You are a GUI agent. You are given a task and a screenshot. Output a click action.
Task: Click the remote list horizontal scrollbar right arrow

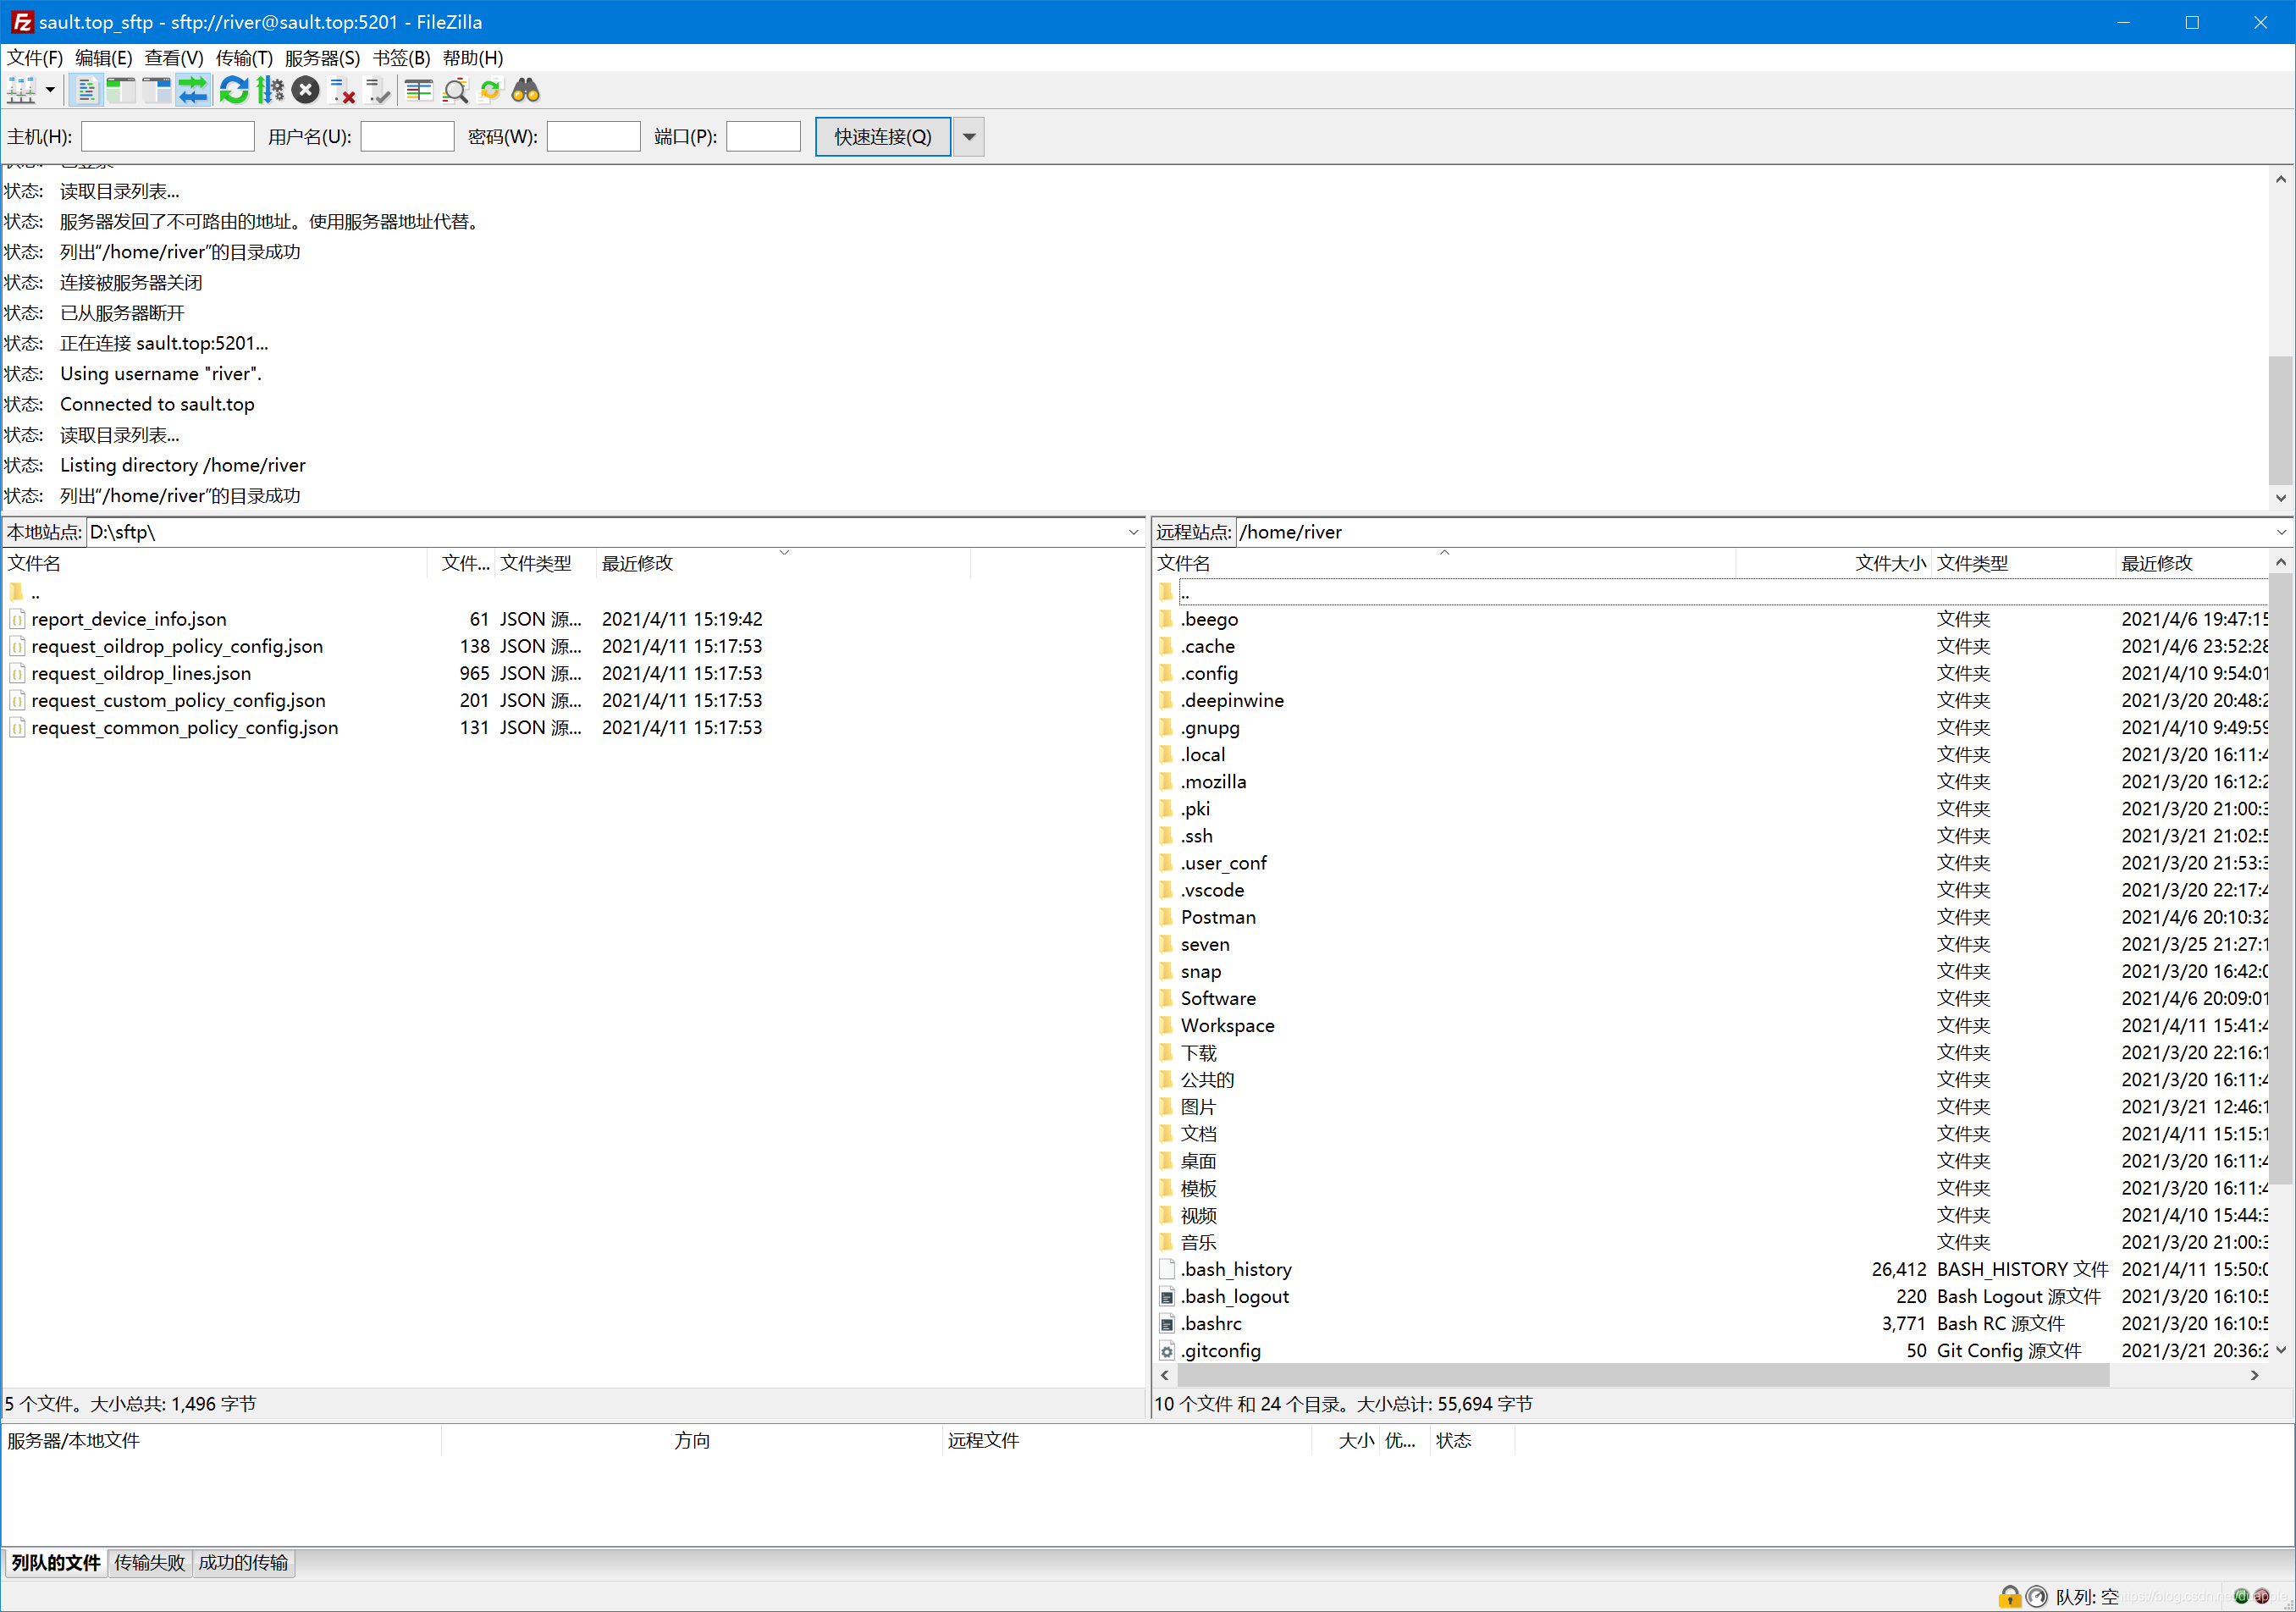pyautogui.click(x=2254, y=1375)
